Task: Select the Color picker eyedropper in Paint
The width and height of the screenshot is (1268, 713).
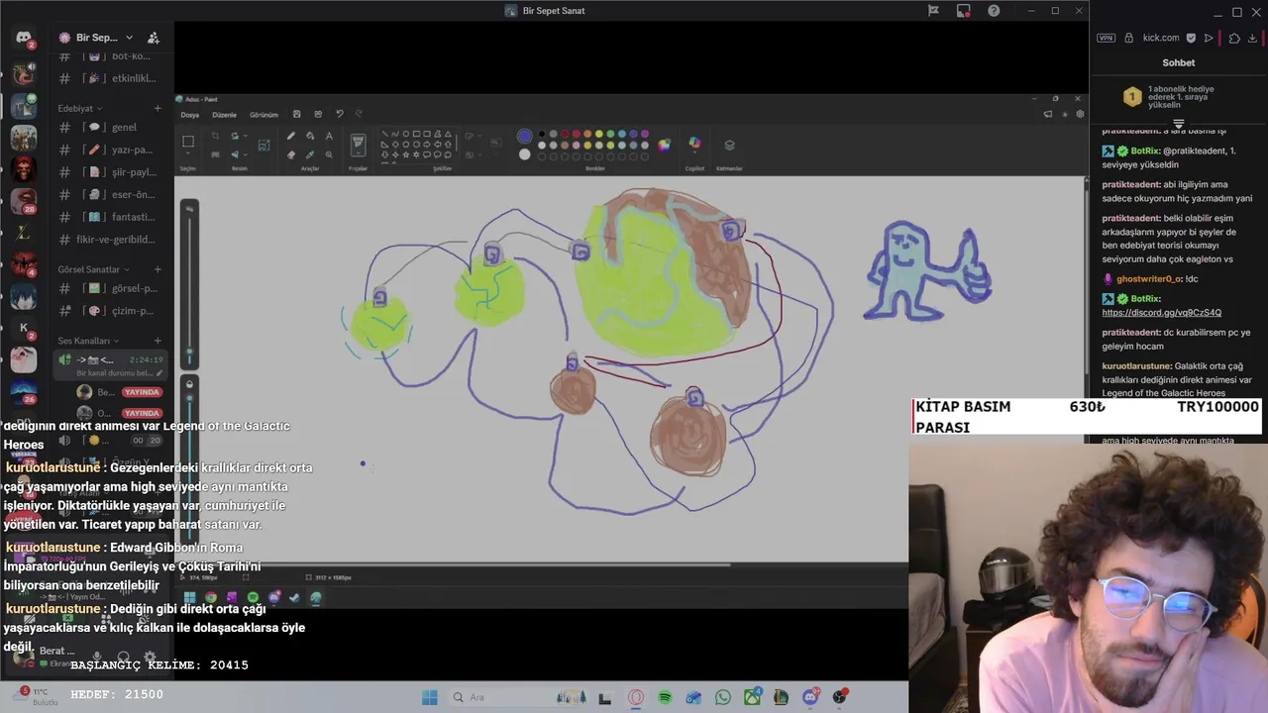Action: 310,154
